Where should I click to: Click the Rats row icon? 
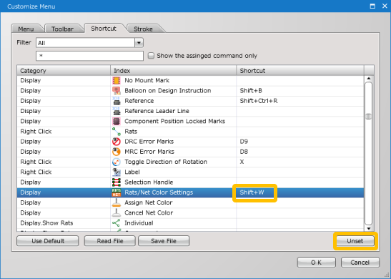pyautogui.click(x=117, y=131)
